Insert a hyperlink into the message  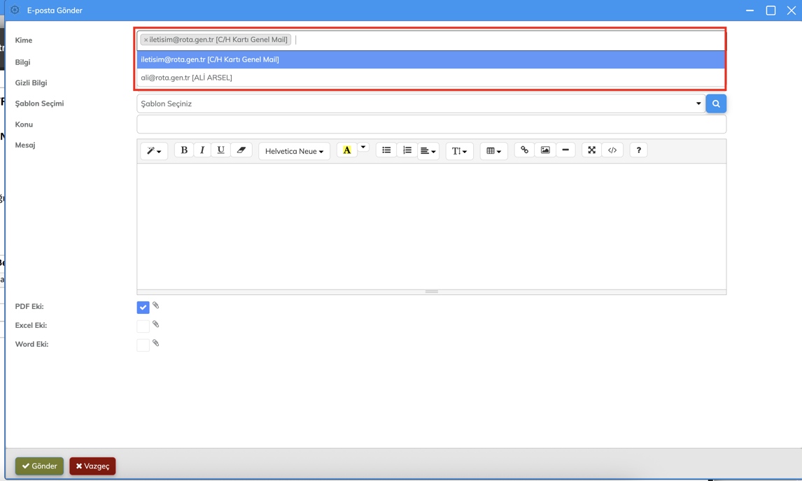(x=524, y=150)
